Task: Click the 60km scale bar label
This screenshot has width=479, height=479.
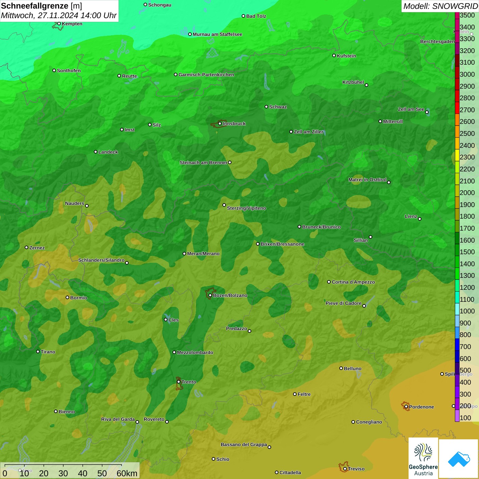Action: pyautogui.click(x=127, y=473)
